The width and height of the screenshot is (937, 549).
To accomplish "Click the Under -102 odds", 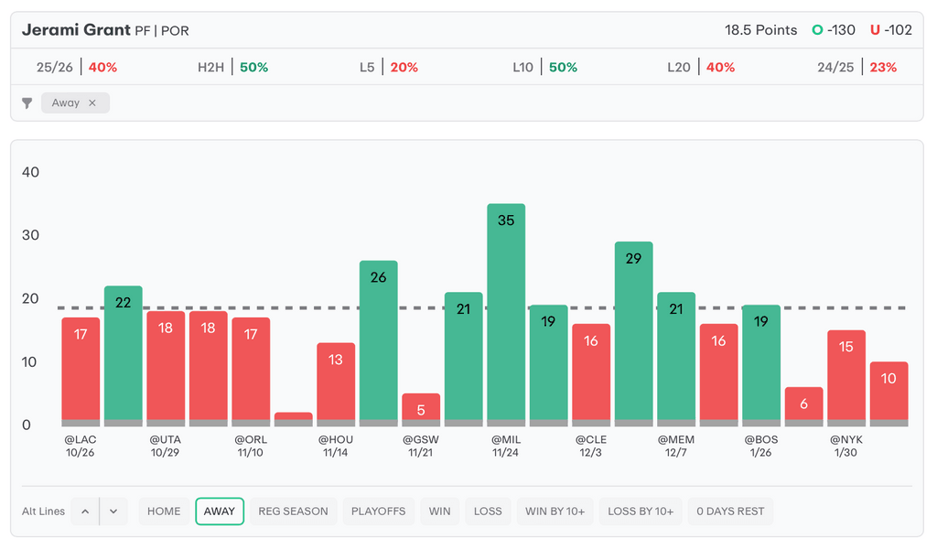I will point(890,30).
